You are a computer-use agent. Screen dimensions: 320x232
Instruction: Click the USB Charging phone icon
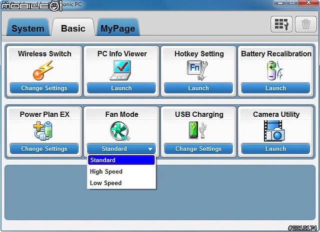(x=197, y=130)
